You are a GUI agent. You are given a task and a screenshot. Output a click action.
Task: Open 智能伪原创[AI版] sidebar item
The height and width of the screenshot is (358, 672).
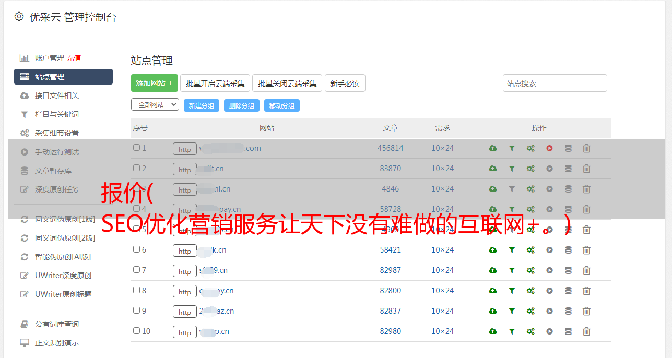(x=63, y=257)
